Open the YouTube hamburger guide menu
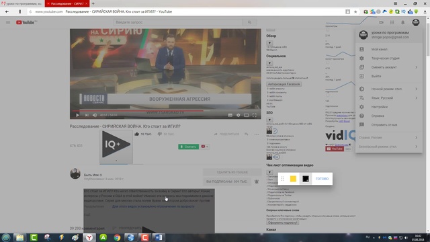This screenshot has width=430, height=242. tap(8, 22)
